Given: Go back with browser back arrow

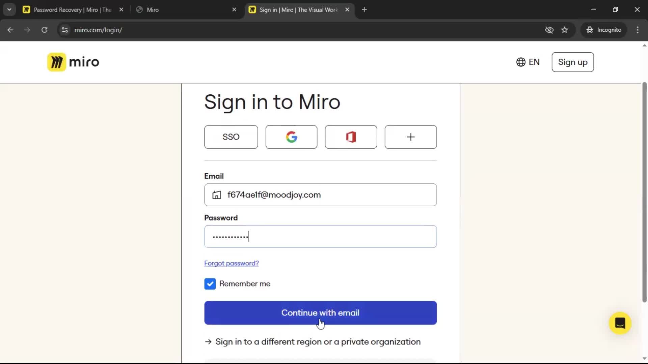Looking at the screenshot, I should click(x=10, y=30).
